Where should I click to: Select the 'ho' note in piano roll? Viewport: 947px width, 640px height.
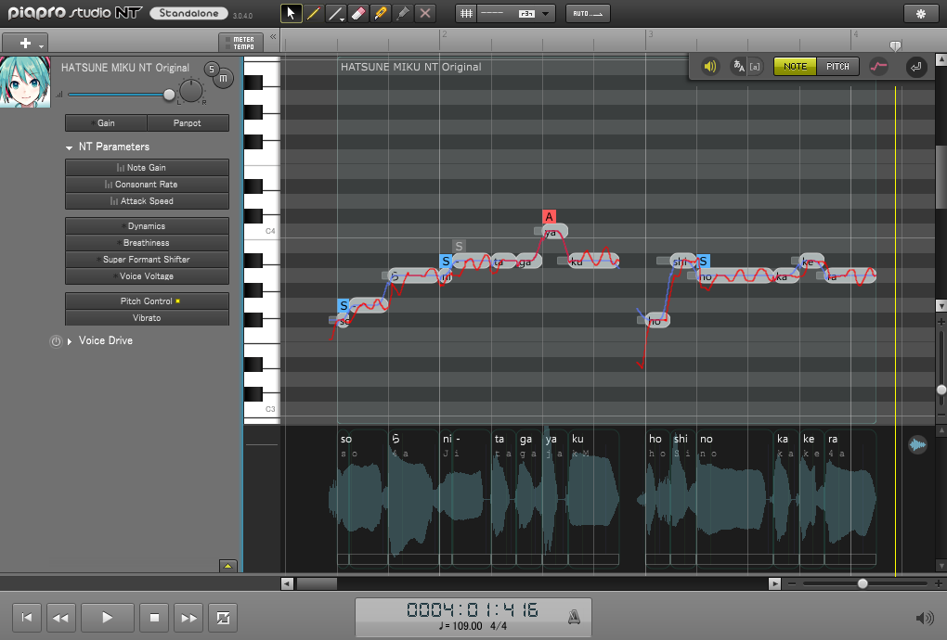coord(657,320)
